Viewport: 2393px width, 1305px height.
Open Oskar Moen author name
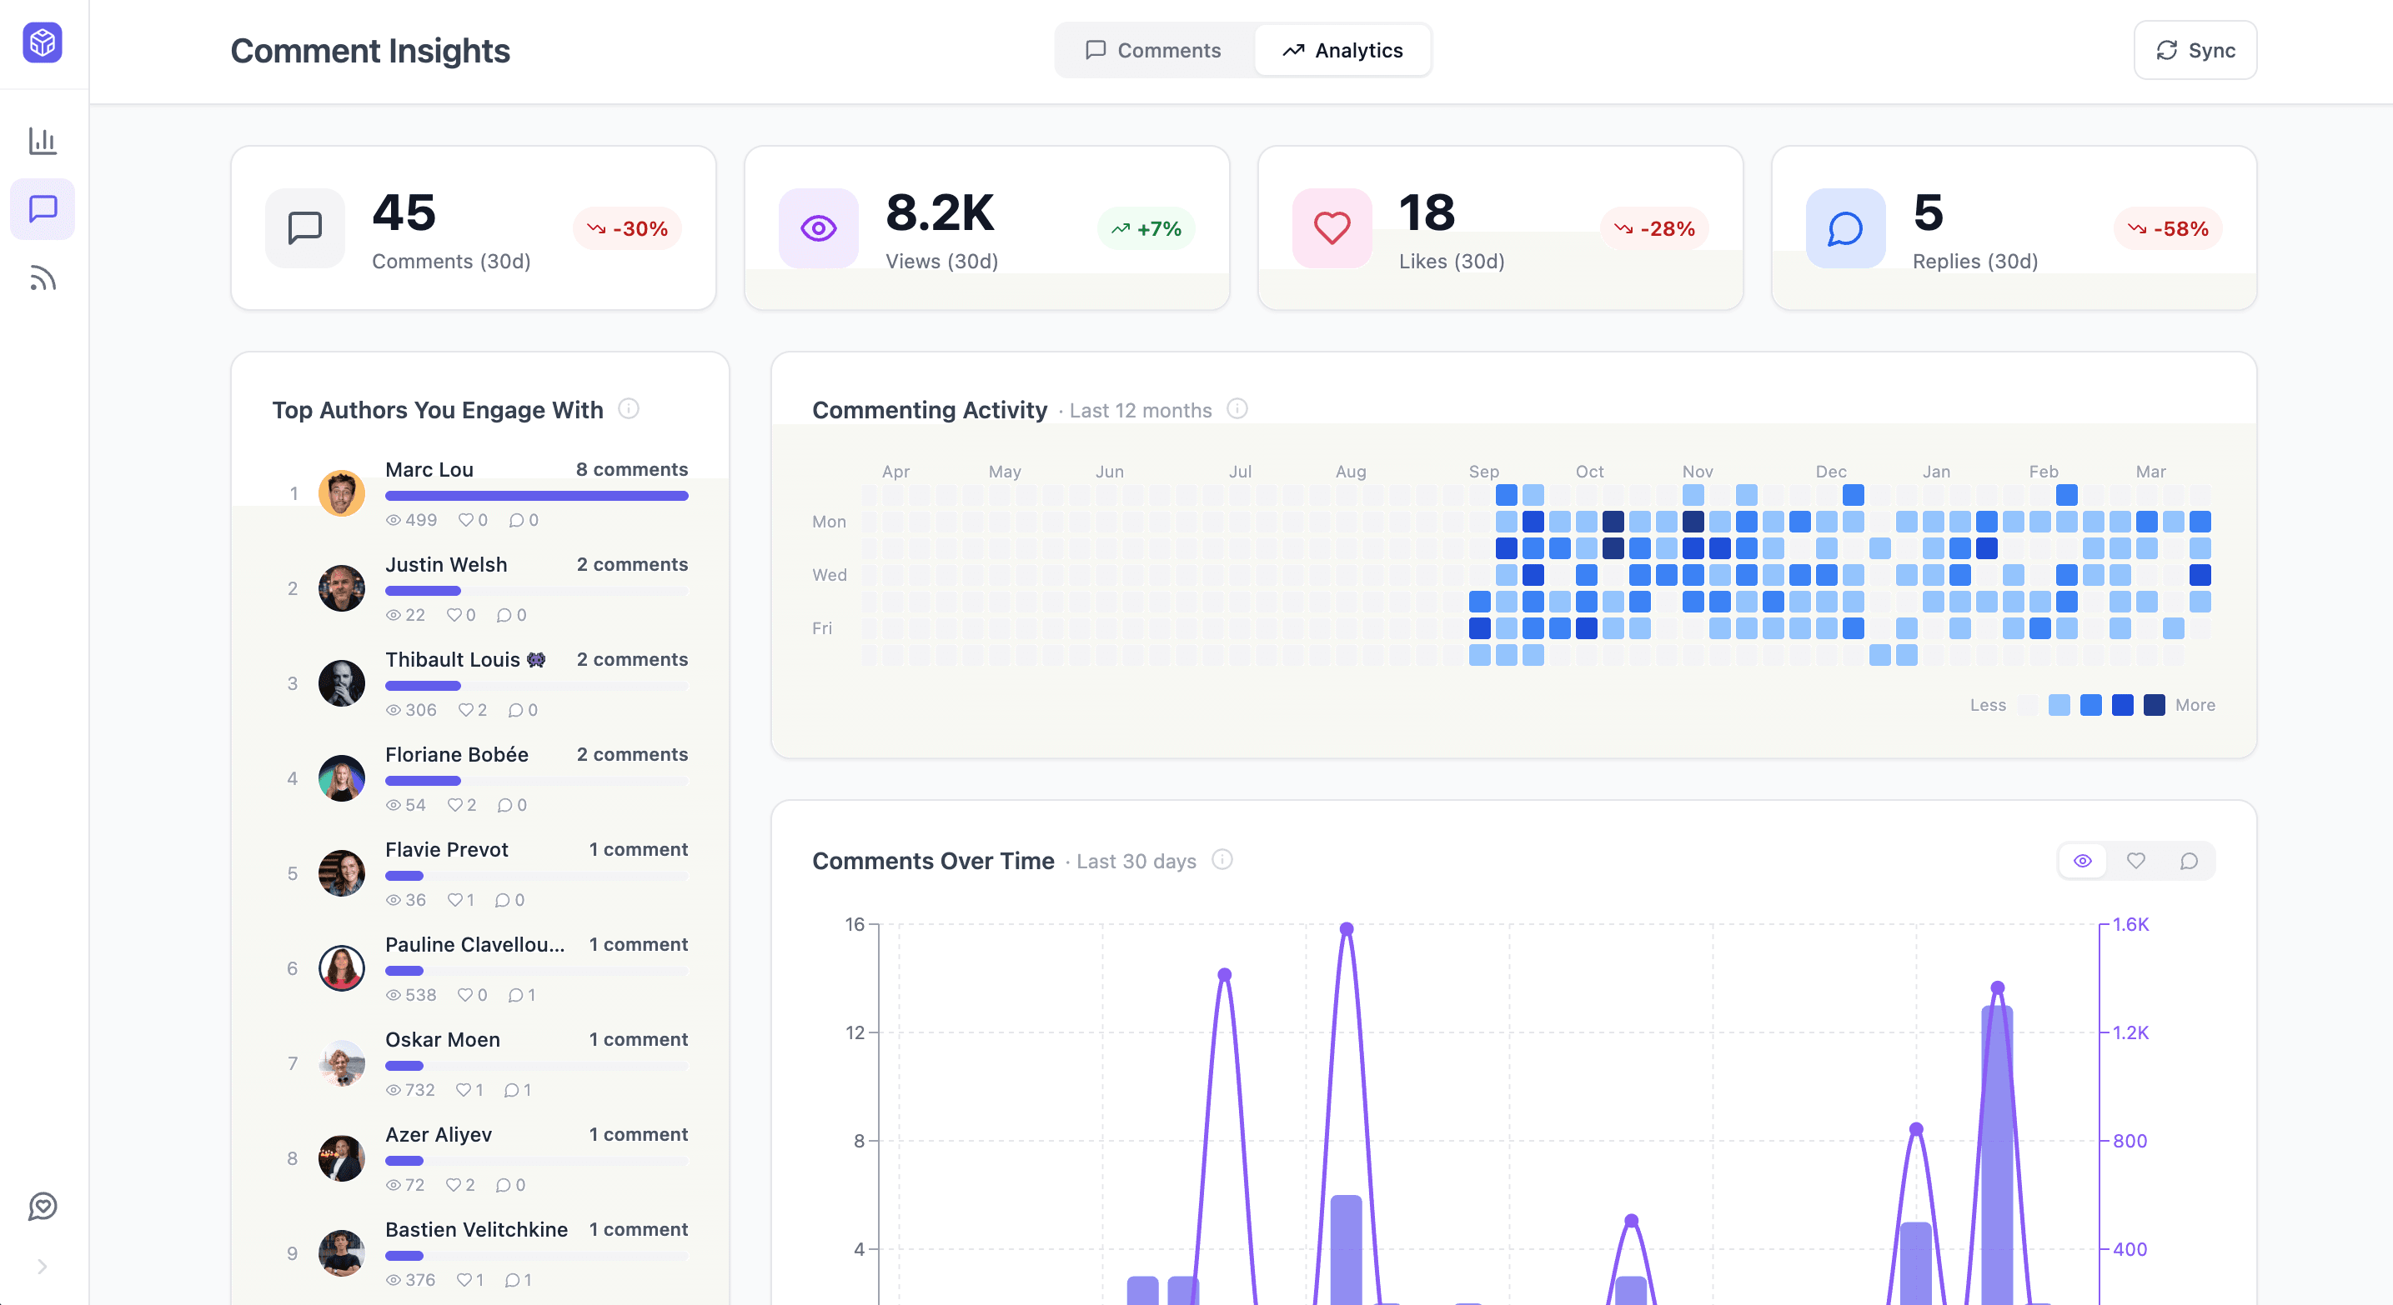point(443,1039)
